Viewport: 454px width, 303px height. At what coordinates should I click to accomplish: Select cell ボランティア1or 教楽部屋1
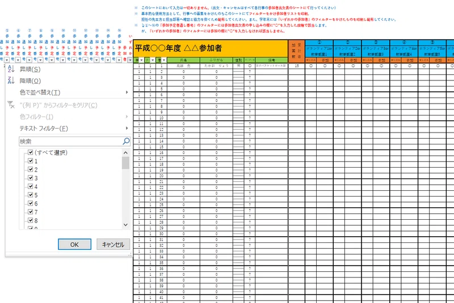320,52
